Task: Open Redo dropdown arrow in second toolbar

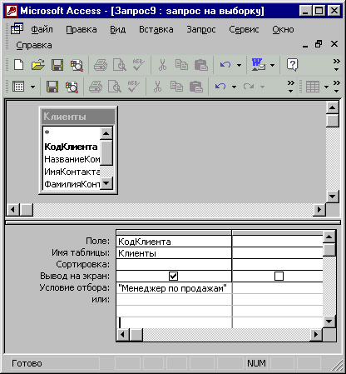Action: click(x=262, y=87)
